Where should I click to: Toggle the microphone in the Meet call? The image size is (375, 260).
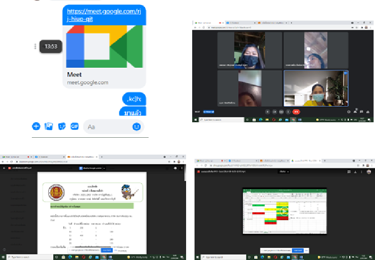(x=267, y=112)
